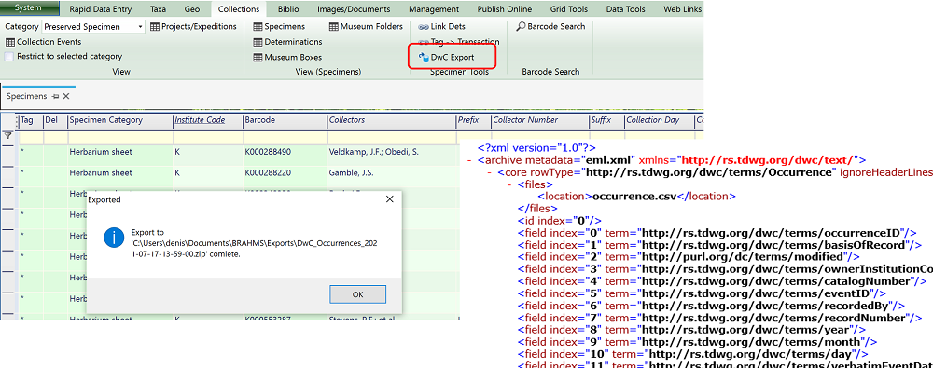Click the Institute Code column header
933x368 pixels.
coord(207,121)
